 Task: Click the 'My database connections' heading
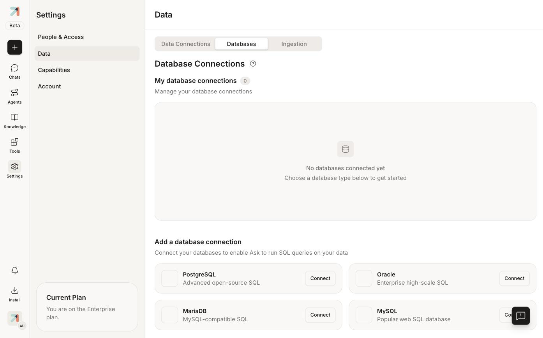[x=196, y=81]
